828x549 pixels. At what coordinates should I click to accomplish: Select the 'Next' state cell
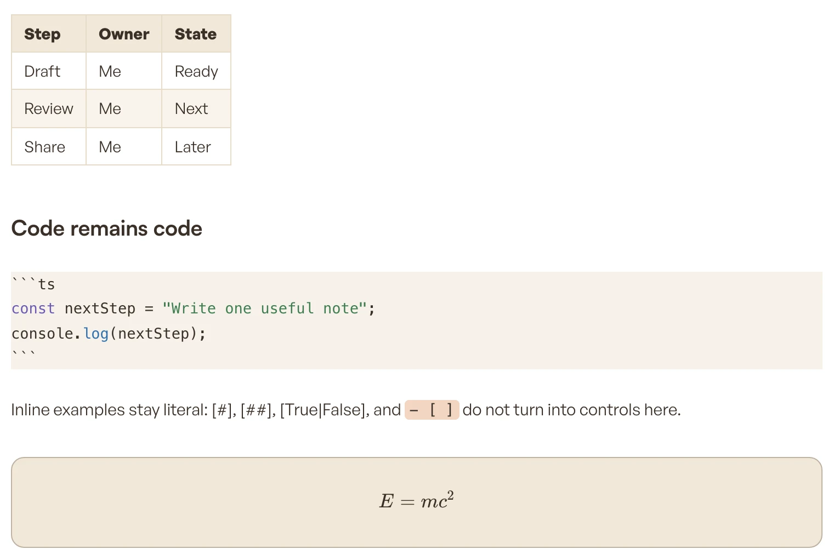(196, 108)
